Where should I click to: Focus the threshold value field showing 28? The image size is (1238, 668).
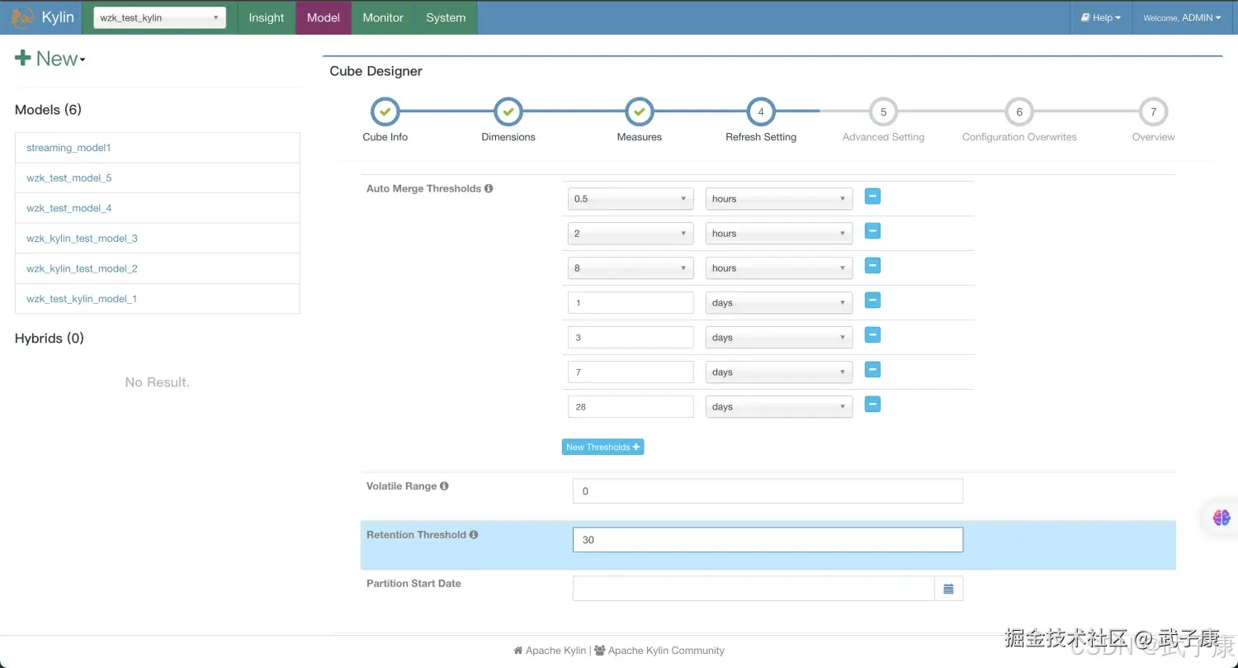coord(631,407)
